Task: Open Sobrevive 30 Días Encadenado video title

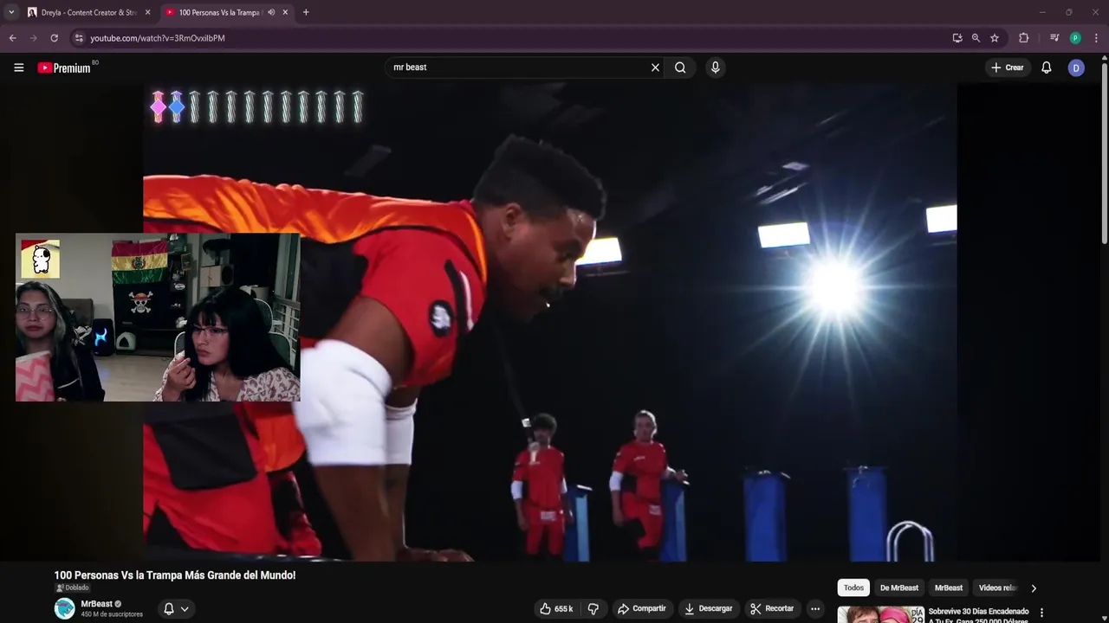Action: click(x=978, y=616)
